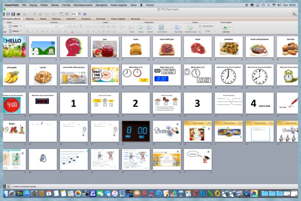Click the Bold formatting icon
Screen dimensions: 301x201
tap(27, 31)
